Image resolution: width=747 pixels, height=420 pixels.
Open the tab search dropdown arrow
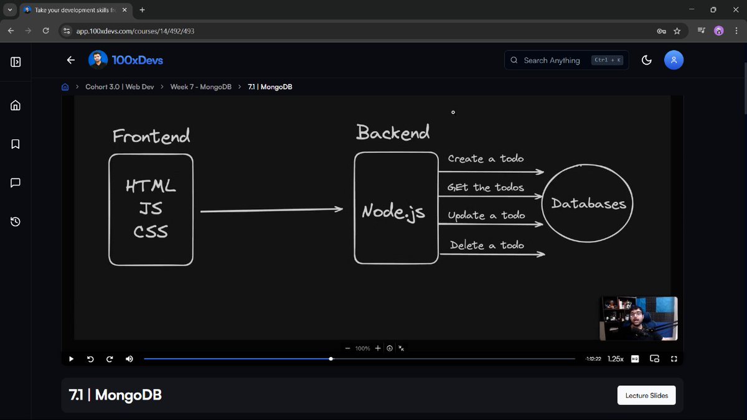[9, 10]
